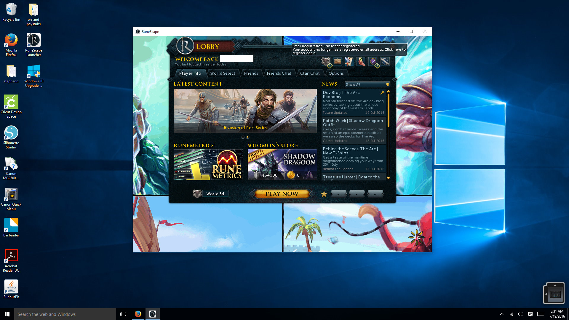The image size is (569, 320).
Task: Select the w2 and paystubs folder
Action: (34, 15)
